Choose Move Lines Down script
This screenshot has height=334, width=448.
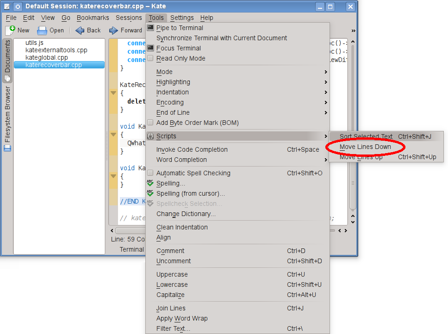pyautogui.click(x=386, y=147)
